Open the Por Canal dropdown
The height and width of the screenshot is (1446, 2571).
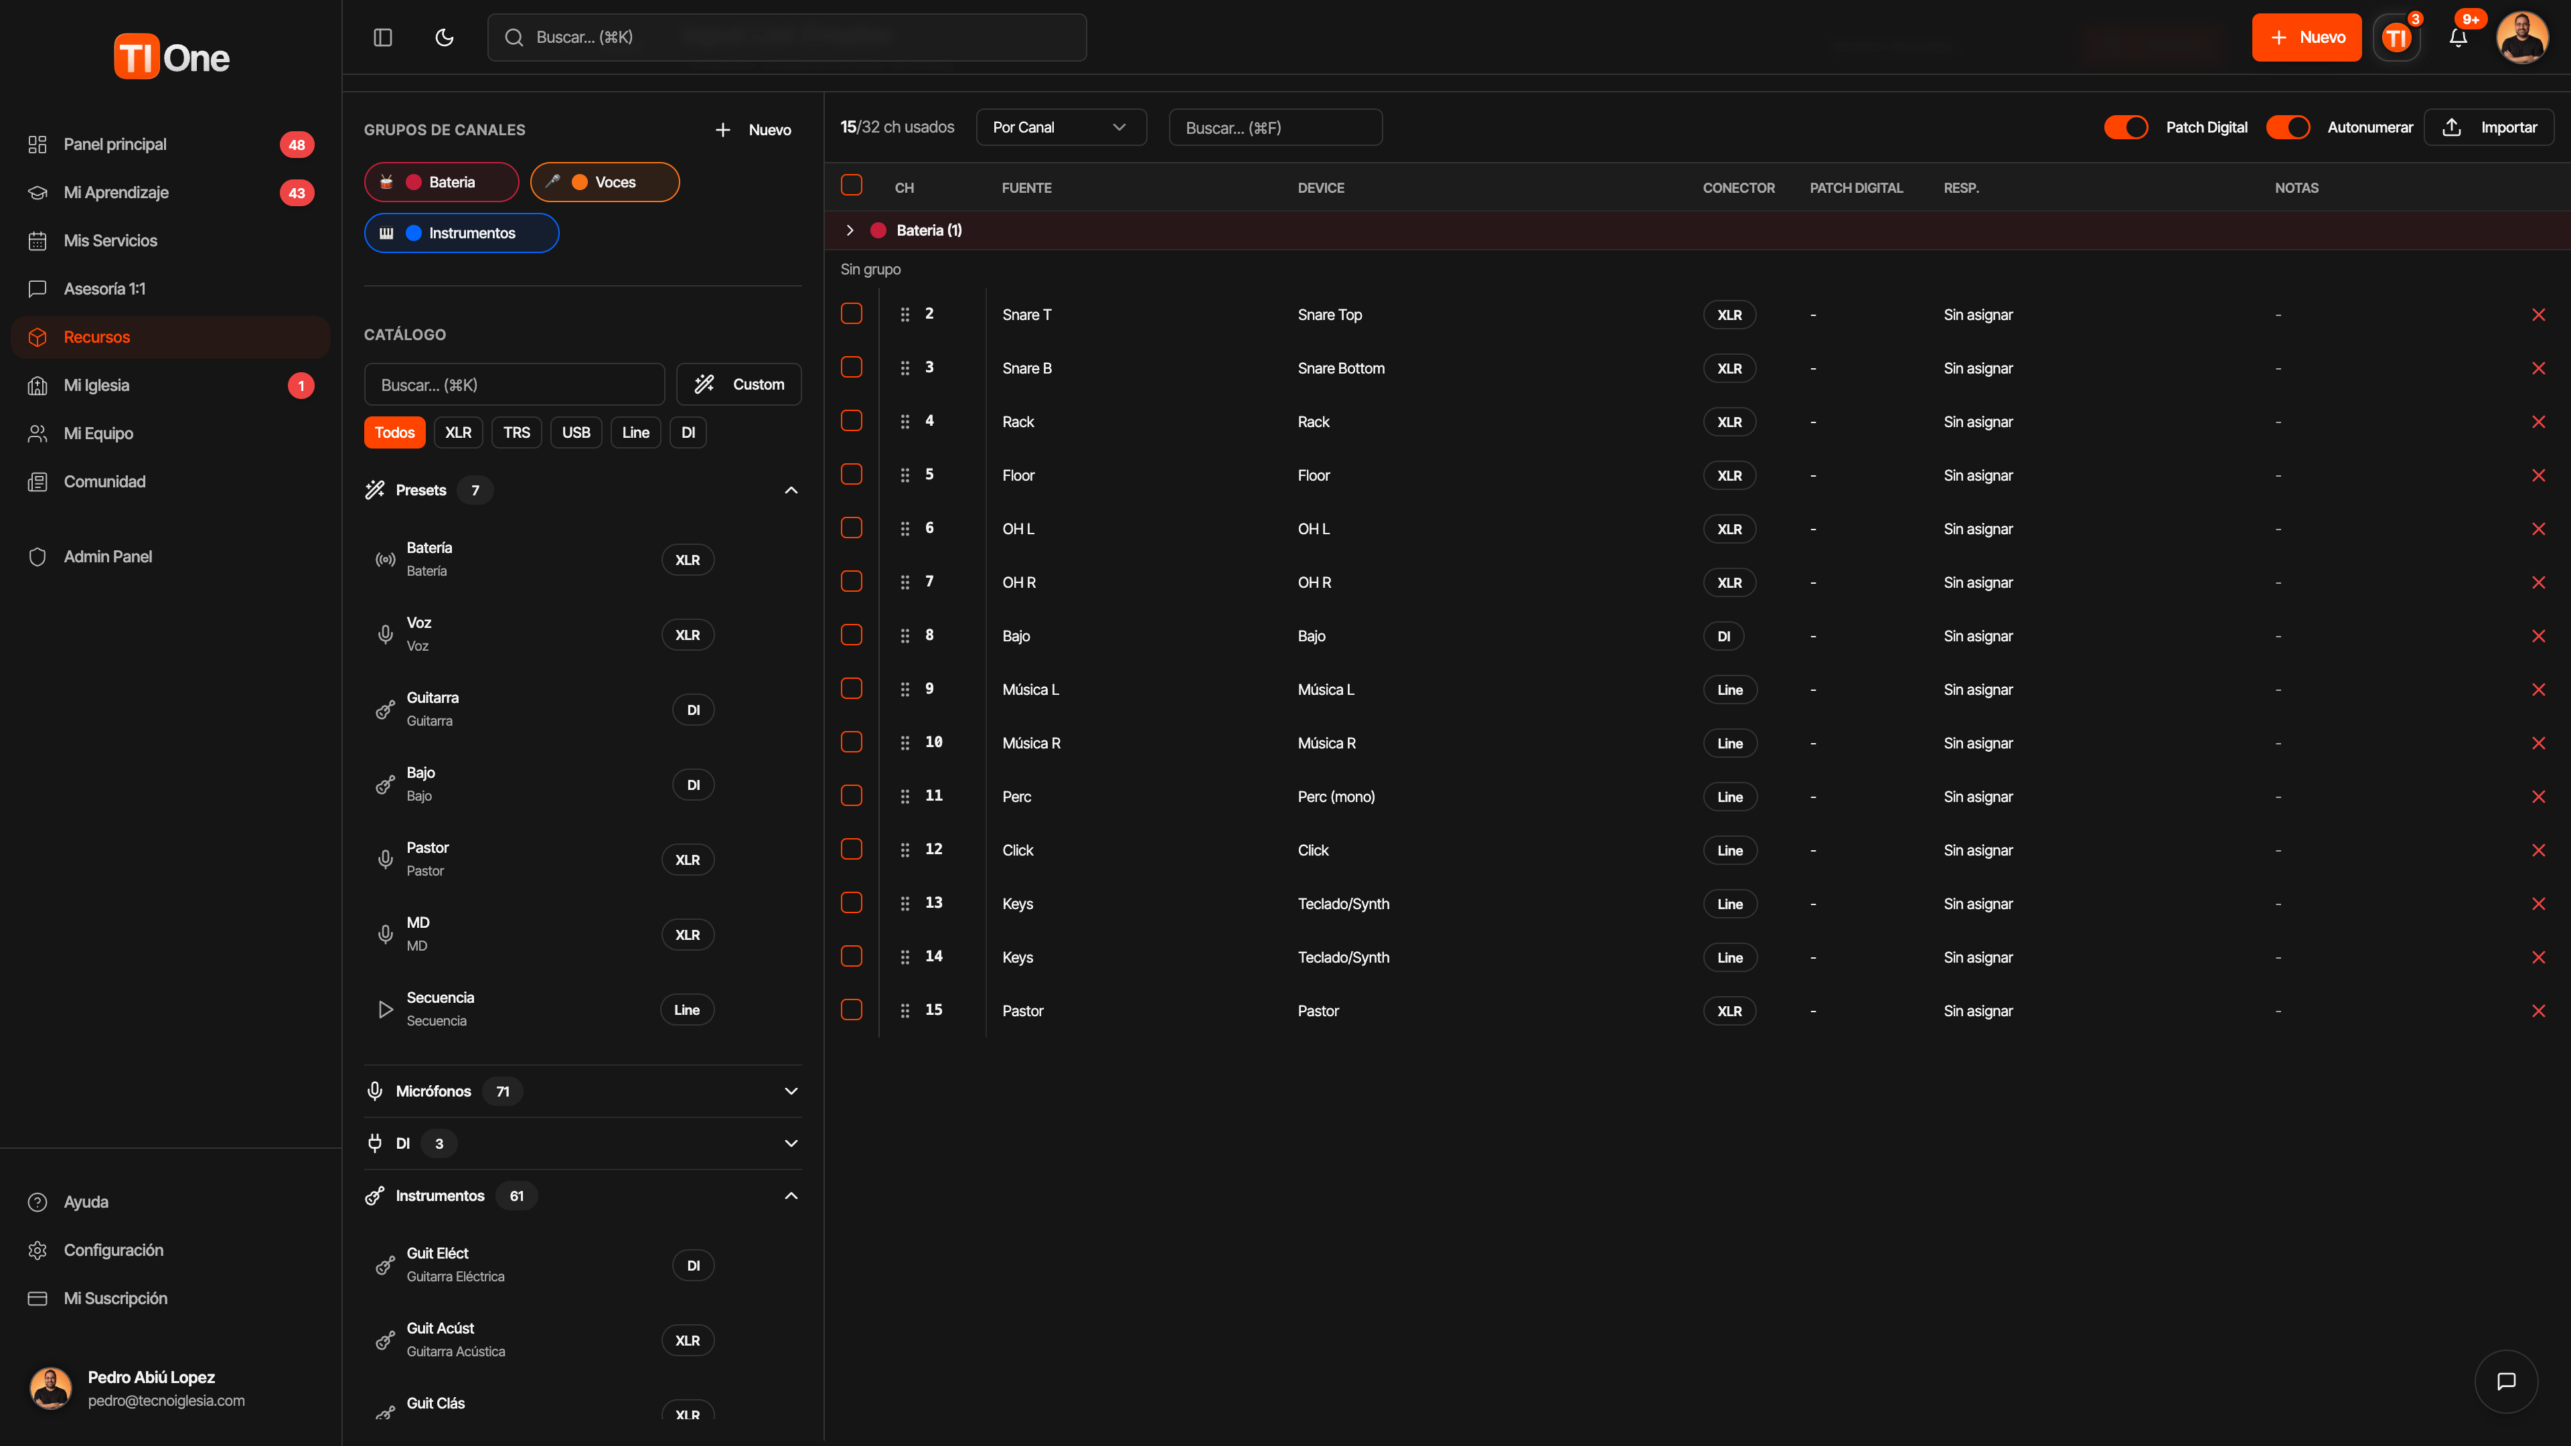point(1060,127)
